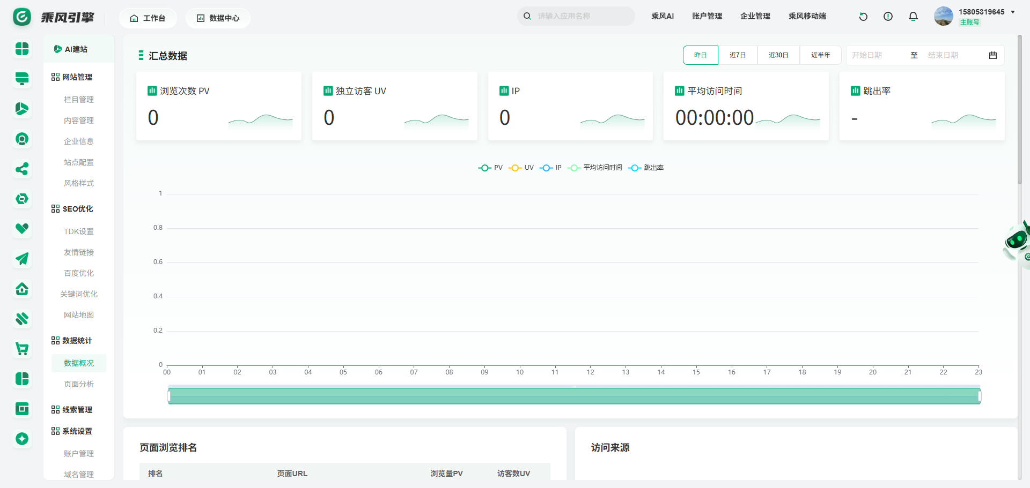The width and height of the screenshot is (1030, 488).
Task: Open the notification bell
Action: point(913,17)
